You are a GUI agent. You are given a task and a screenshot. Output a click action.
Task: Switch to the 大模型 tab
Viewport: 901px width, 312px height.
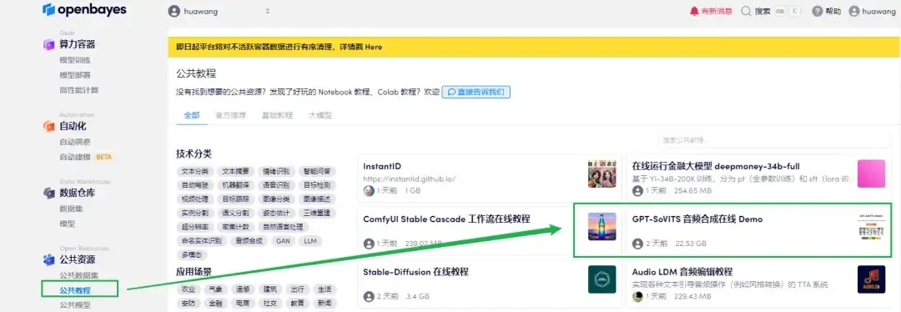click(x=320, y=115)
